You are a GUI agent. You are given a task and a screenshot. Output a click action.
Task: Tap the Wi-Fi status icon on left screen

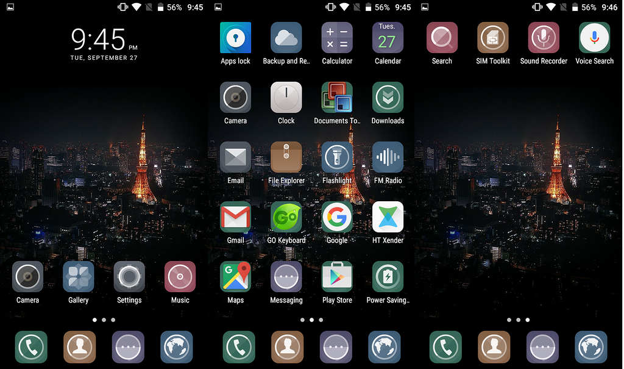[x=136, y=7]
